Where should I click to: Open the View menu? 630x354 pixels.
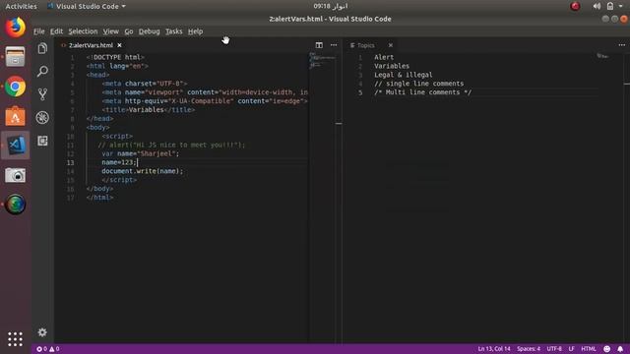[110, 31]
